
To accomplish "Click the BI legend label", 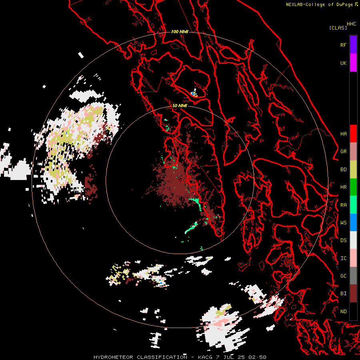I will [x=343, y=294].
